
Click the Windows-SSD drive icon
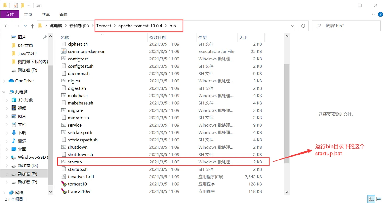pyautogui.click(x=14, y=157)
